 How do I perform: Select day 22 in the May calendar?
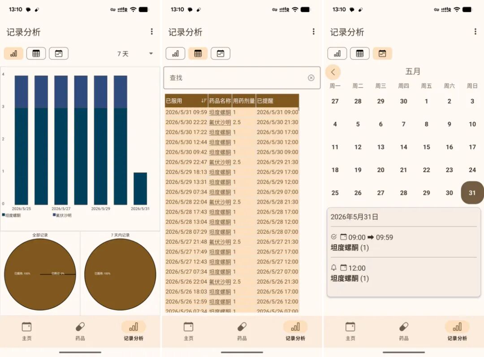coord(426,170)
